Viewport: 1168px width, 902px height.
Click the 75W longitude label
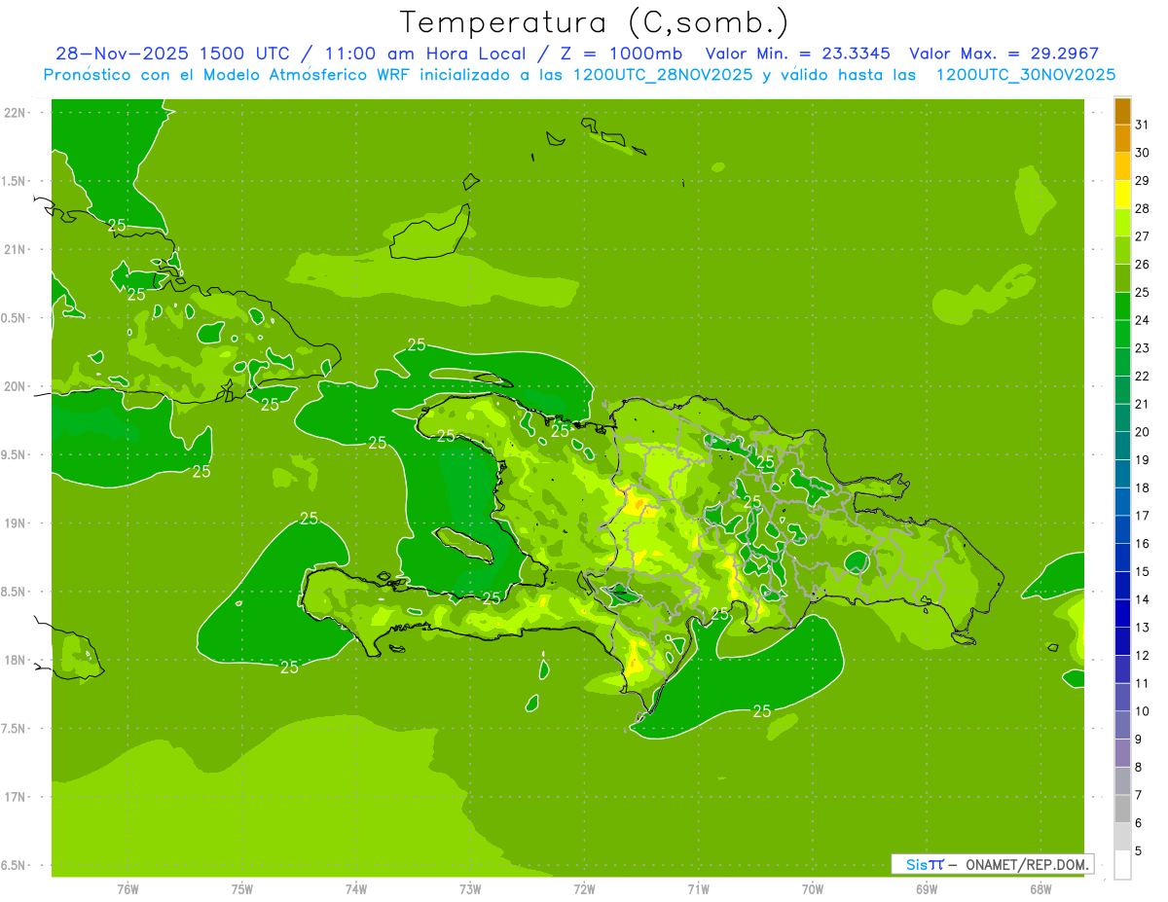tap(241, 889)
